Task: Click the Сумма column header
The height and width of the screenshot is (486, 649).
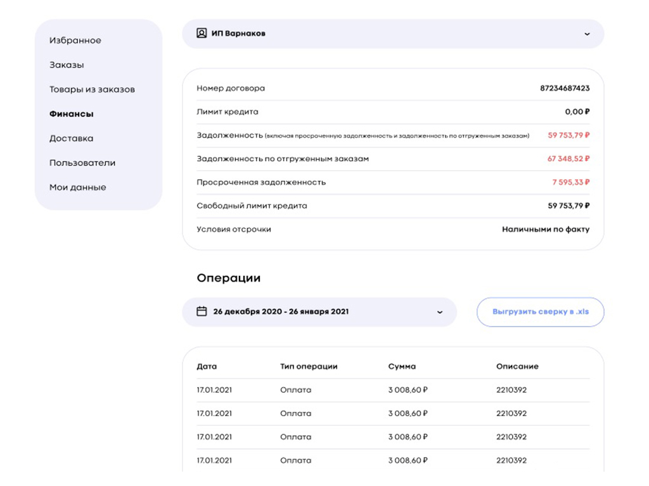Action: (x=402, y=366)
